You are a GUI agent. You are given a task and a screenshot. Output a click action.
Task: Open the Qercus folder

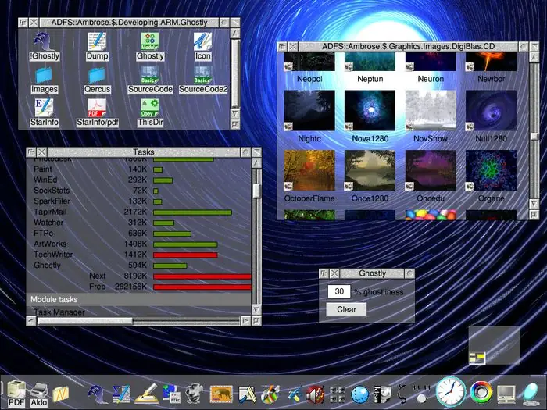click(97, 76)
